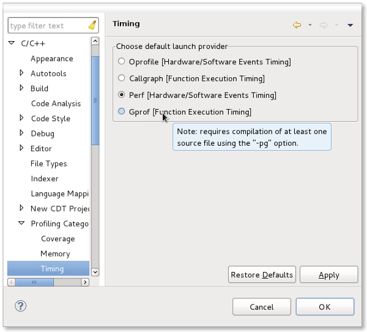367x332 pixels.
Task: Select the Memory profiling category
Action: pyautogui.click(x=55, y=254)
